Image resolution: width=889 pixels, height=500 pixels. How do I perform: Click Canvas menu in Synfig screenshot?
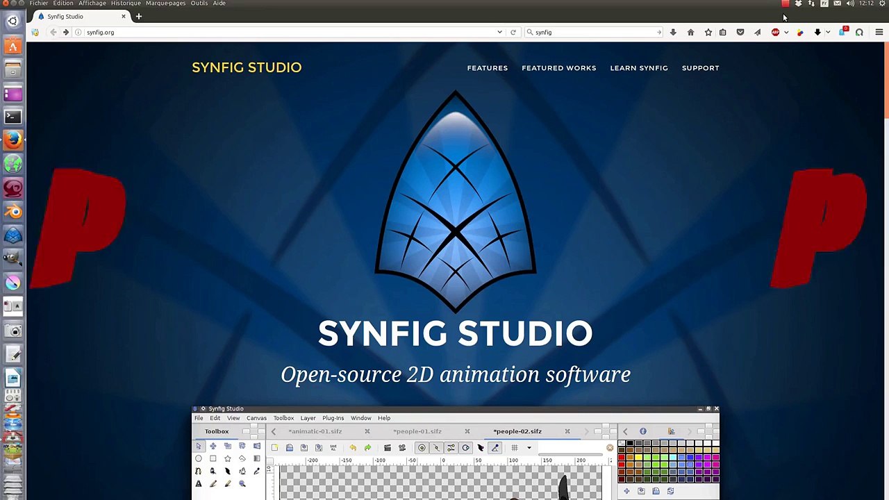pyautogui.click(x=256, y=418)
